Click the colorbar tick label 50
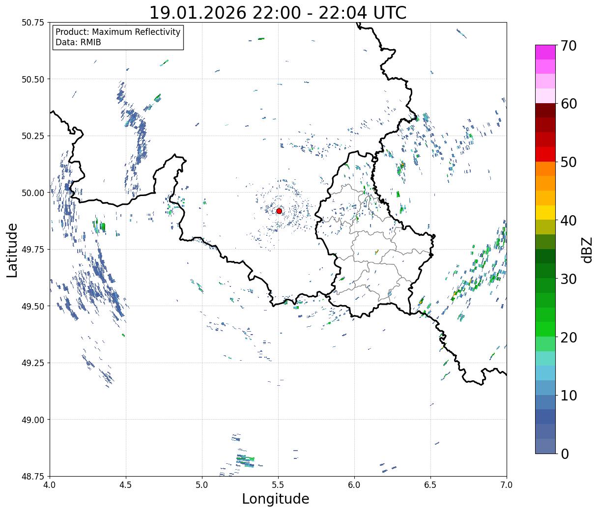The height and width of the screenshot is (511, 599). (x=569, y=162)
